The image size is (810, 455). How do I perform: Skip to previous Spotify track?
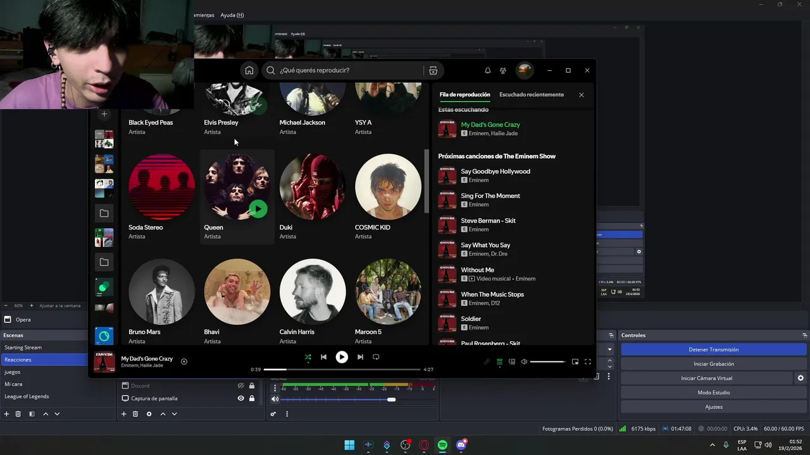click(323, 357)
